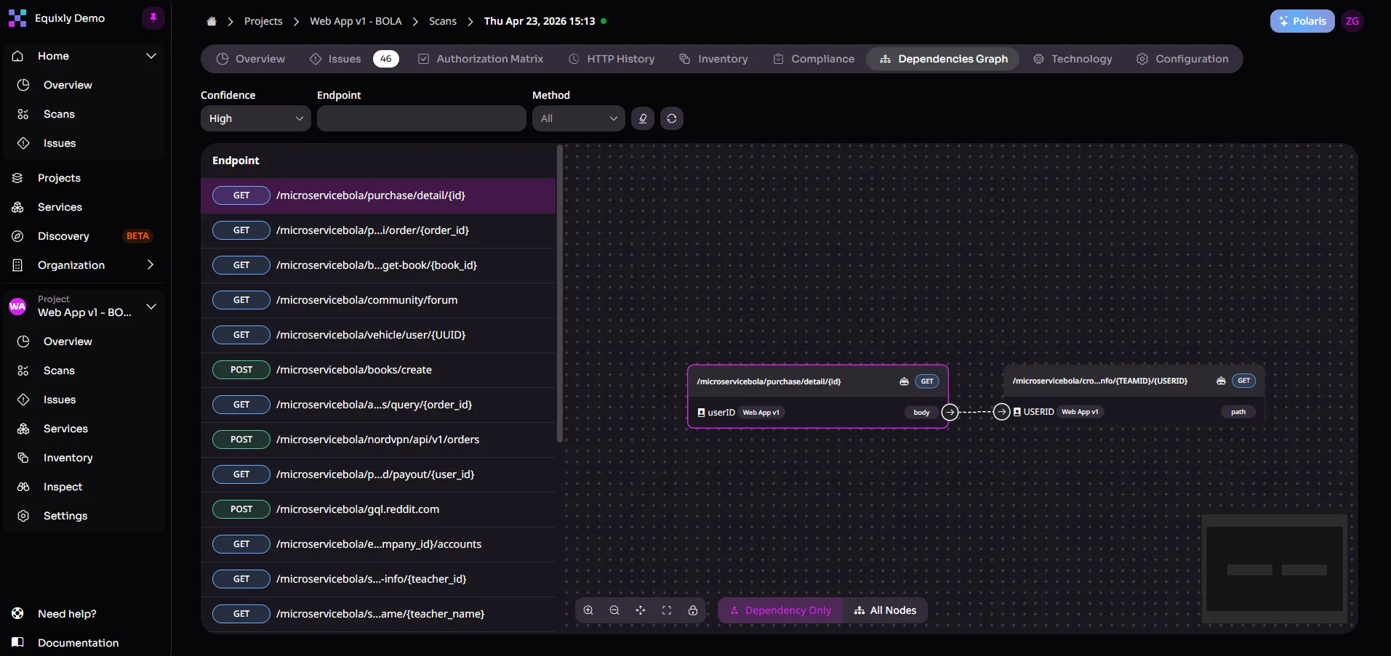This screenshot has height=656, width=1391.
Task: Zoom out on the dependency graph
Action: tap(614, 610)
